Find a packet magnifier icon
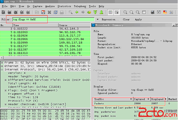178x120 pixels. pos(70,12)
